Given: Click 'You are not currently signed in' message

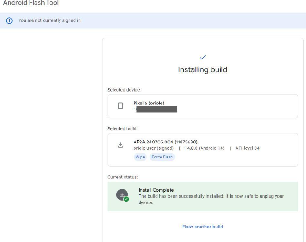Looking at the screenshot, I should click(x=50, y=20).
